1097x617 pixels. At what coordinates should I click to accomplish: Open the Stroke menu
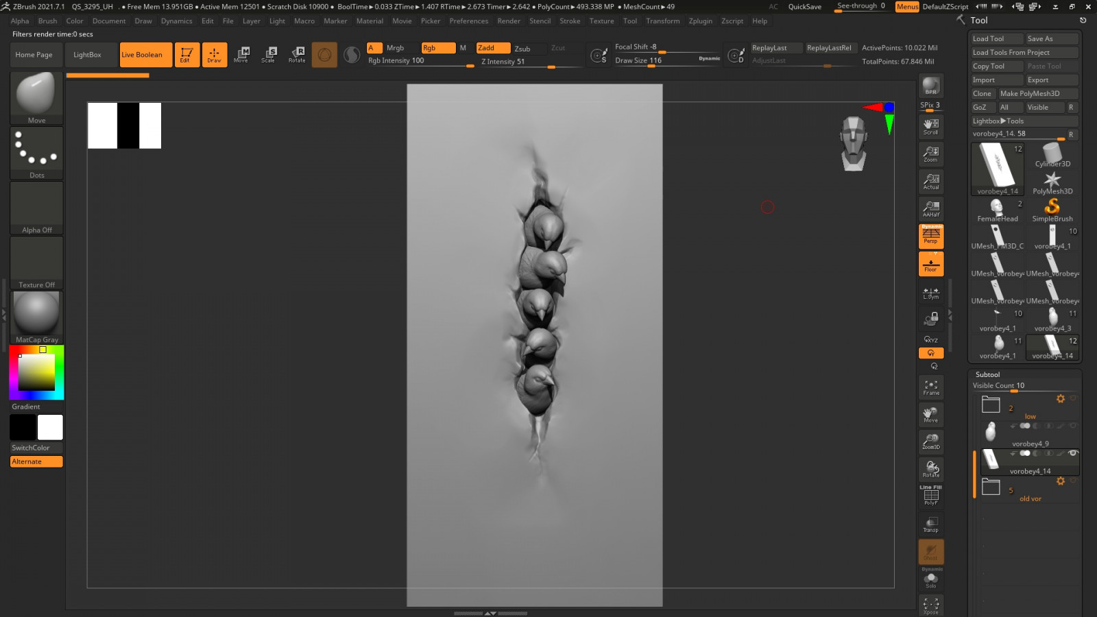pyautogui.click(x=569, y=21)
